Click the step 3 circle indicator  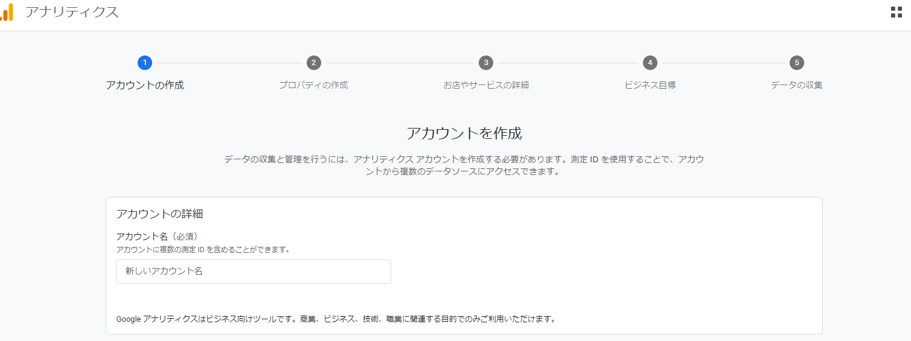click(486, 63)
